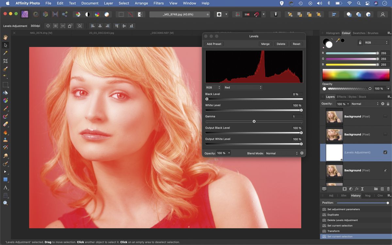Select the Zoom tool in the toolbar
The width and height of the screenshot is (392, 245).
pos(5,203)
